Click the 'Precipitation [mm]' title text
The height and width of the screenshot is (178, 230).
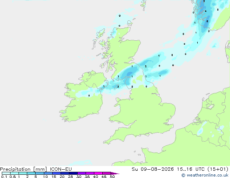[24, 169]
